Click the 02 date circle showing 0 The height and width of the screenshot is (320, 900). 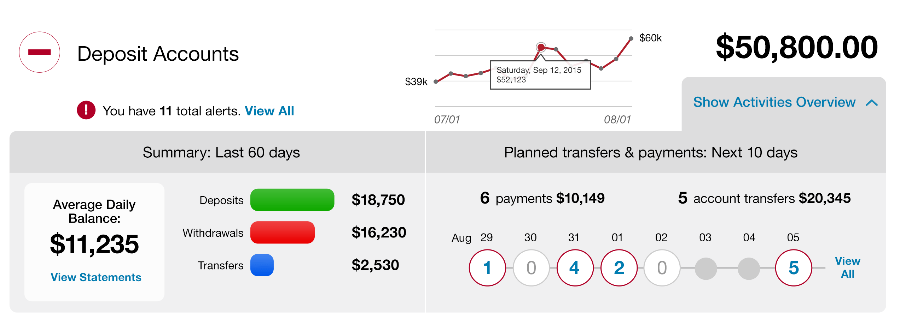pyautogui.click(x=662, y=268)
